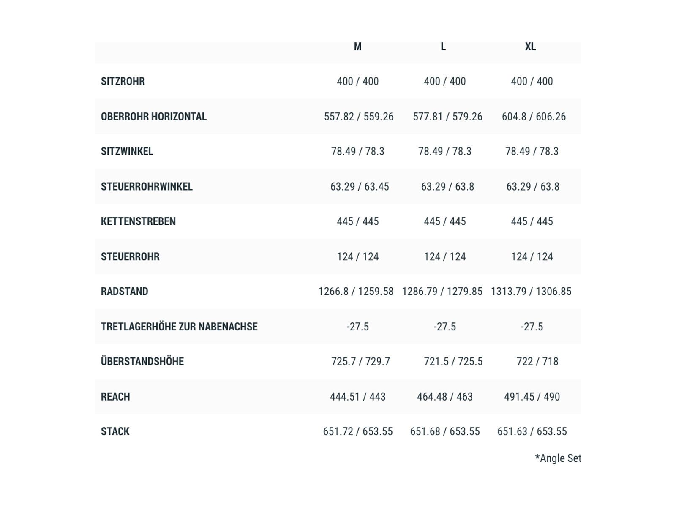The width and height of the screenshot is (676, 507).
Task: Select the 63.29 / 63.45 head angle value
Action: coord(360,187)
